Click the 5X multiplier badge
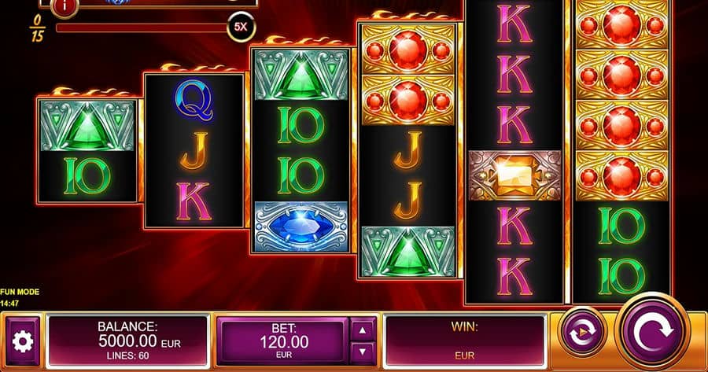Image resolution: width=708 pixels, height=372 pixels. point(241,27)
